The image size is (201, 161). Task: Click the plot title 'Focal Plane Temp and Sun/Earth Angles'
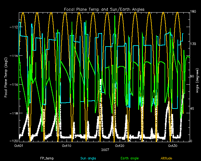click(104, 9)
